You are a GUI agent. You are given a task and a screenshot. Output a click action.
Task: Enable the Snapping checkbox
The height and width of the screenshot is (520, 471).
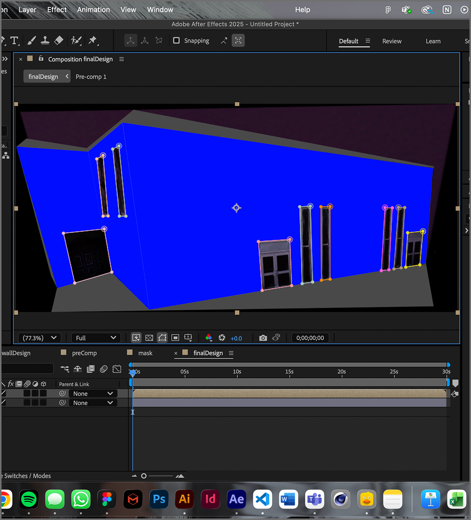click(176, 41)
